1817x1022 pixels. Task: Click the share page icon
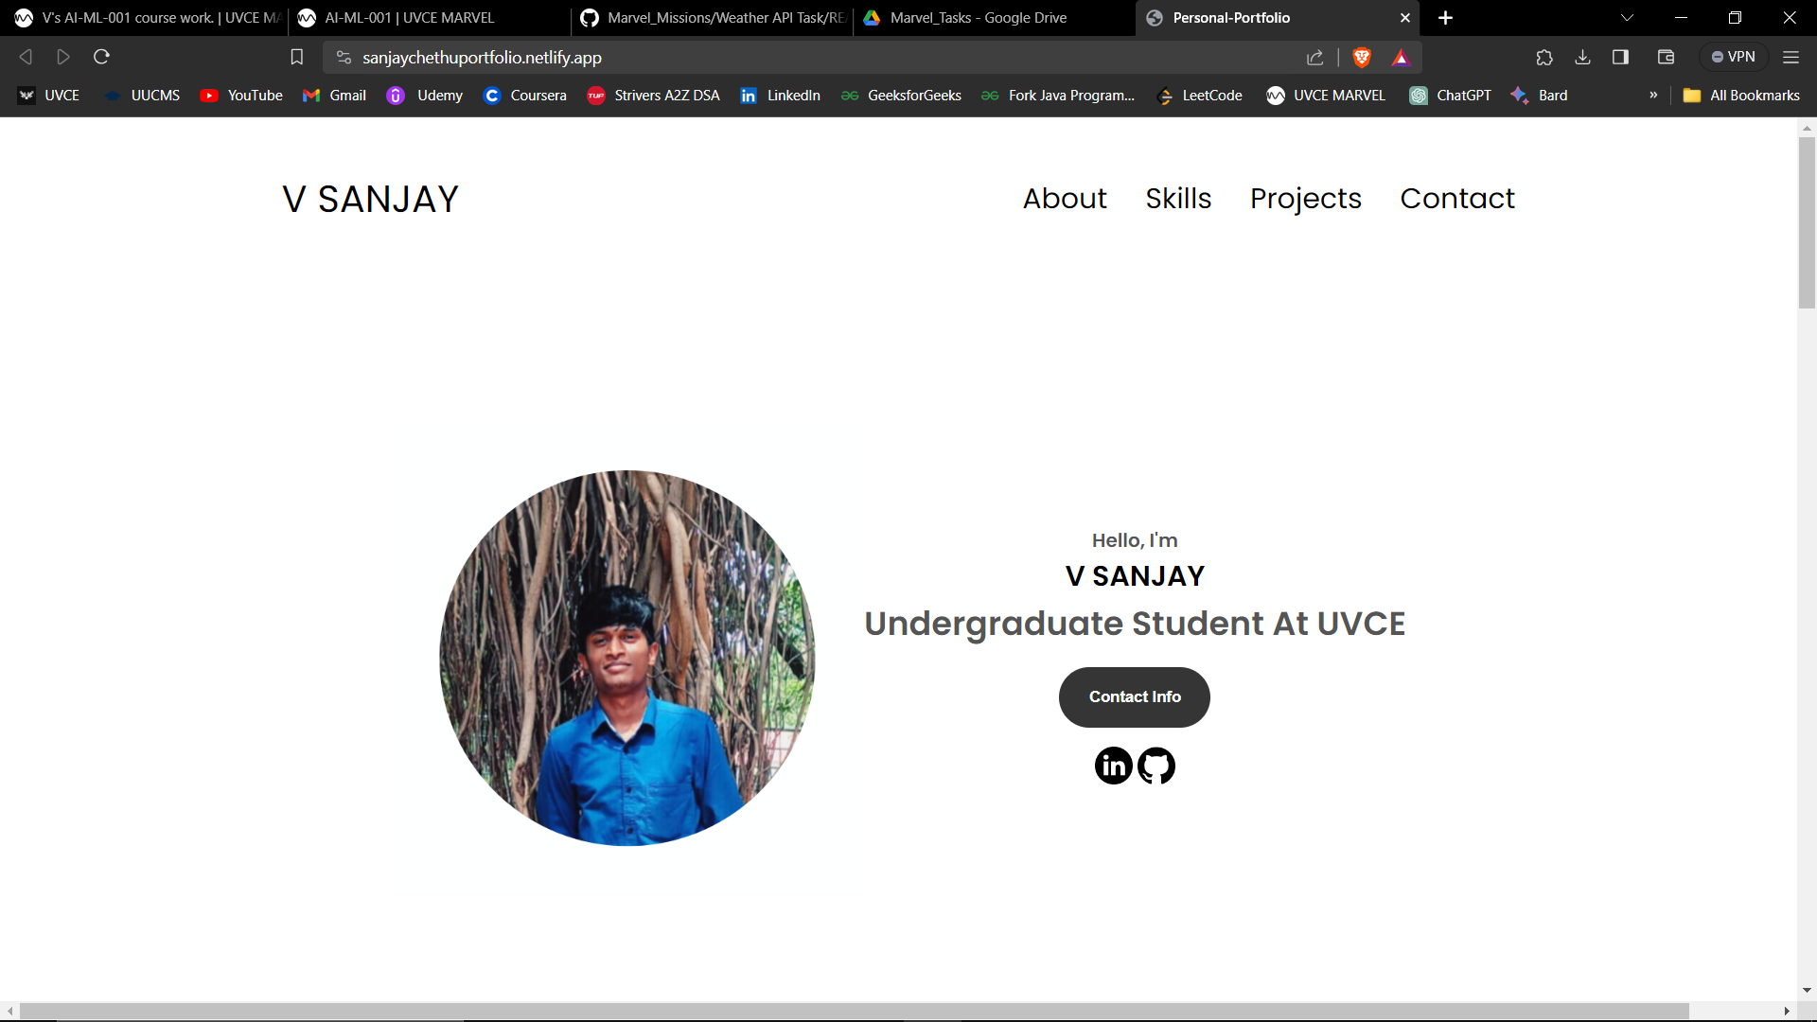click(1315, 58)
